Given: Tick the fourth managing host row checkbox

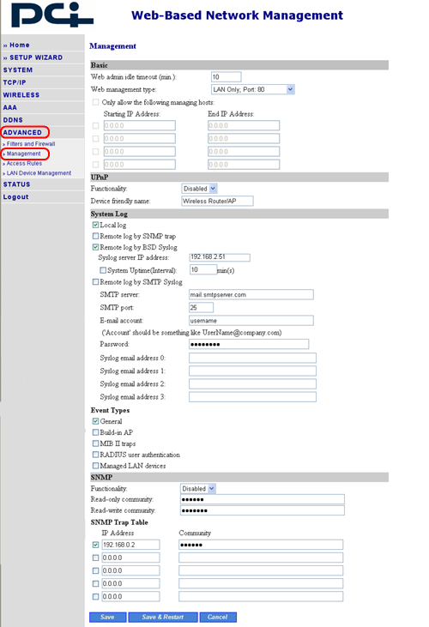Looking at the screenshot, I should pyautogui.click(x=95, y=165).
